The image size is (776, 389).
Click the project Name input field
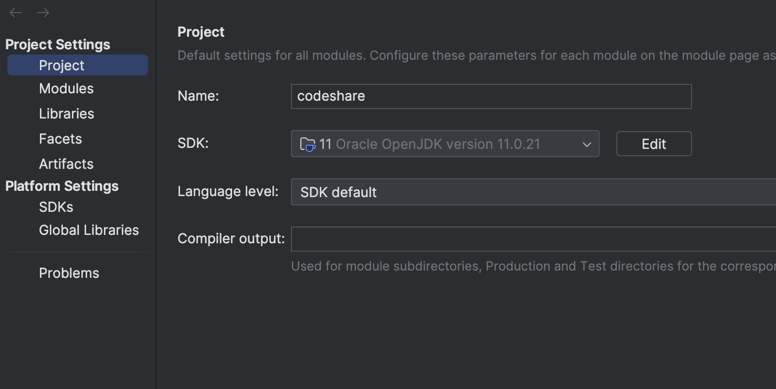click(491, 96)
